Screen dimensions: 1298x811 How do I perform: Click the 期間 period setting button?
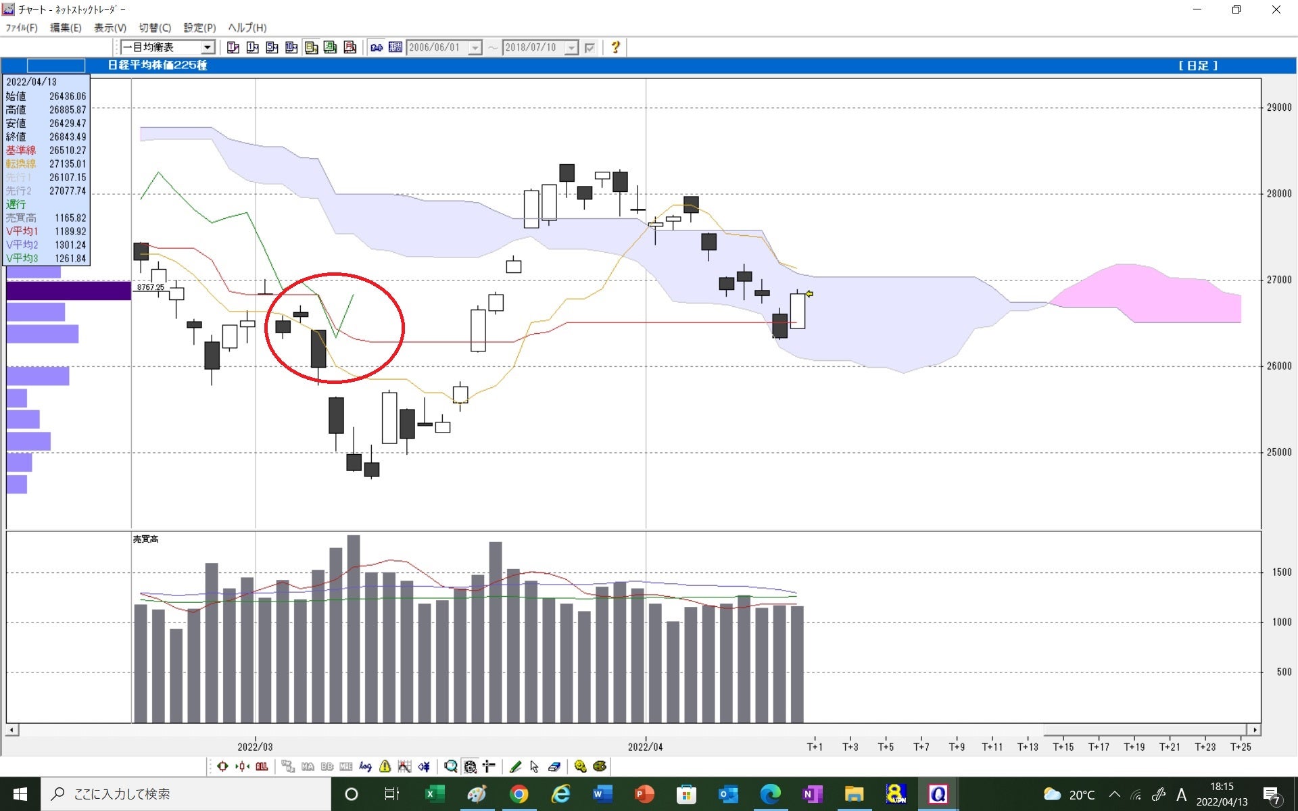[395, 47]
